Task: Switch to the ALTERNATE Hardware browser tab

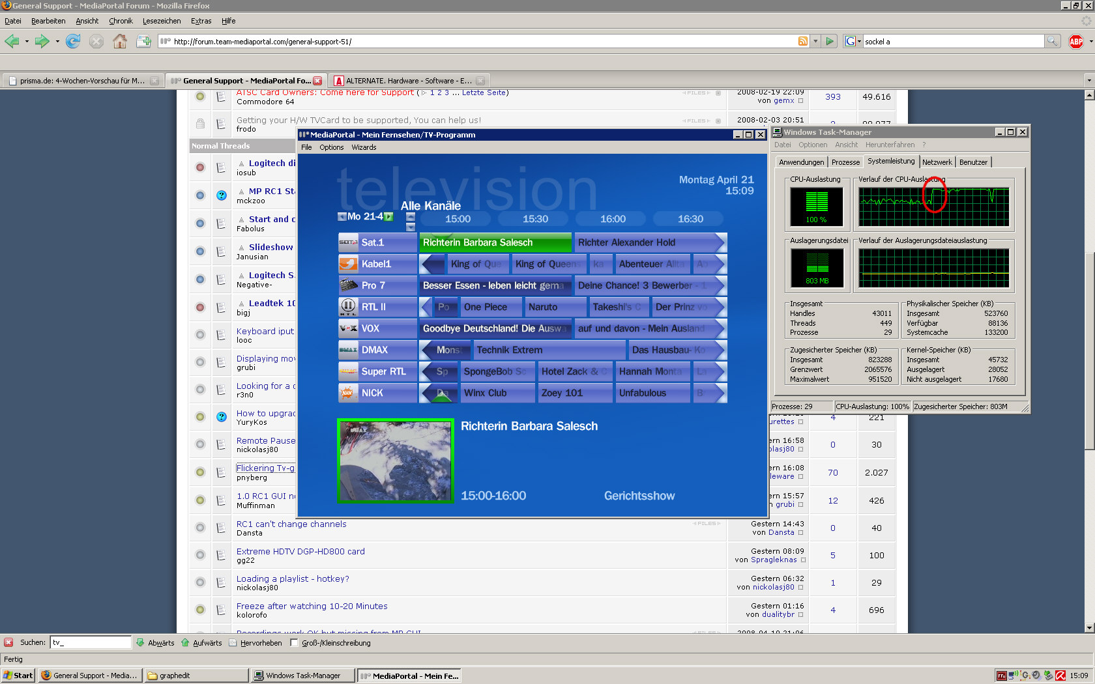Action: (409, 81)
